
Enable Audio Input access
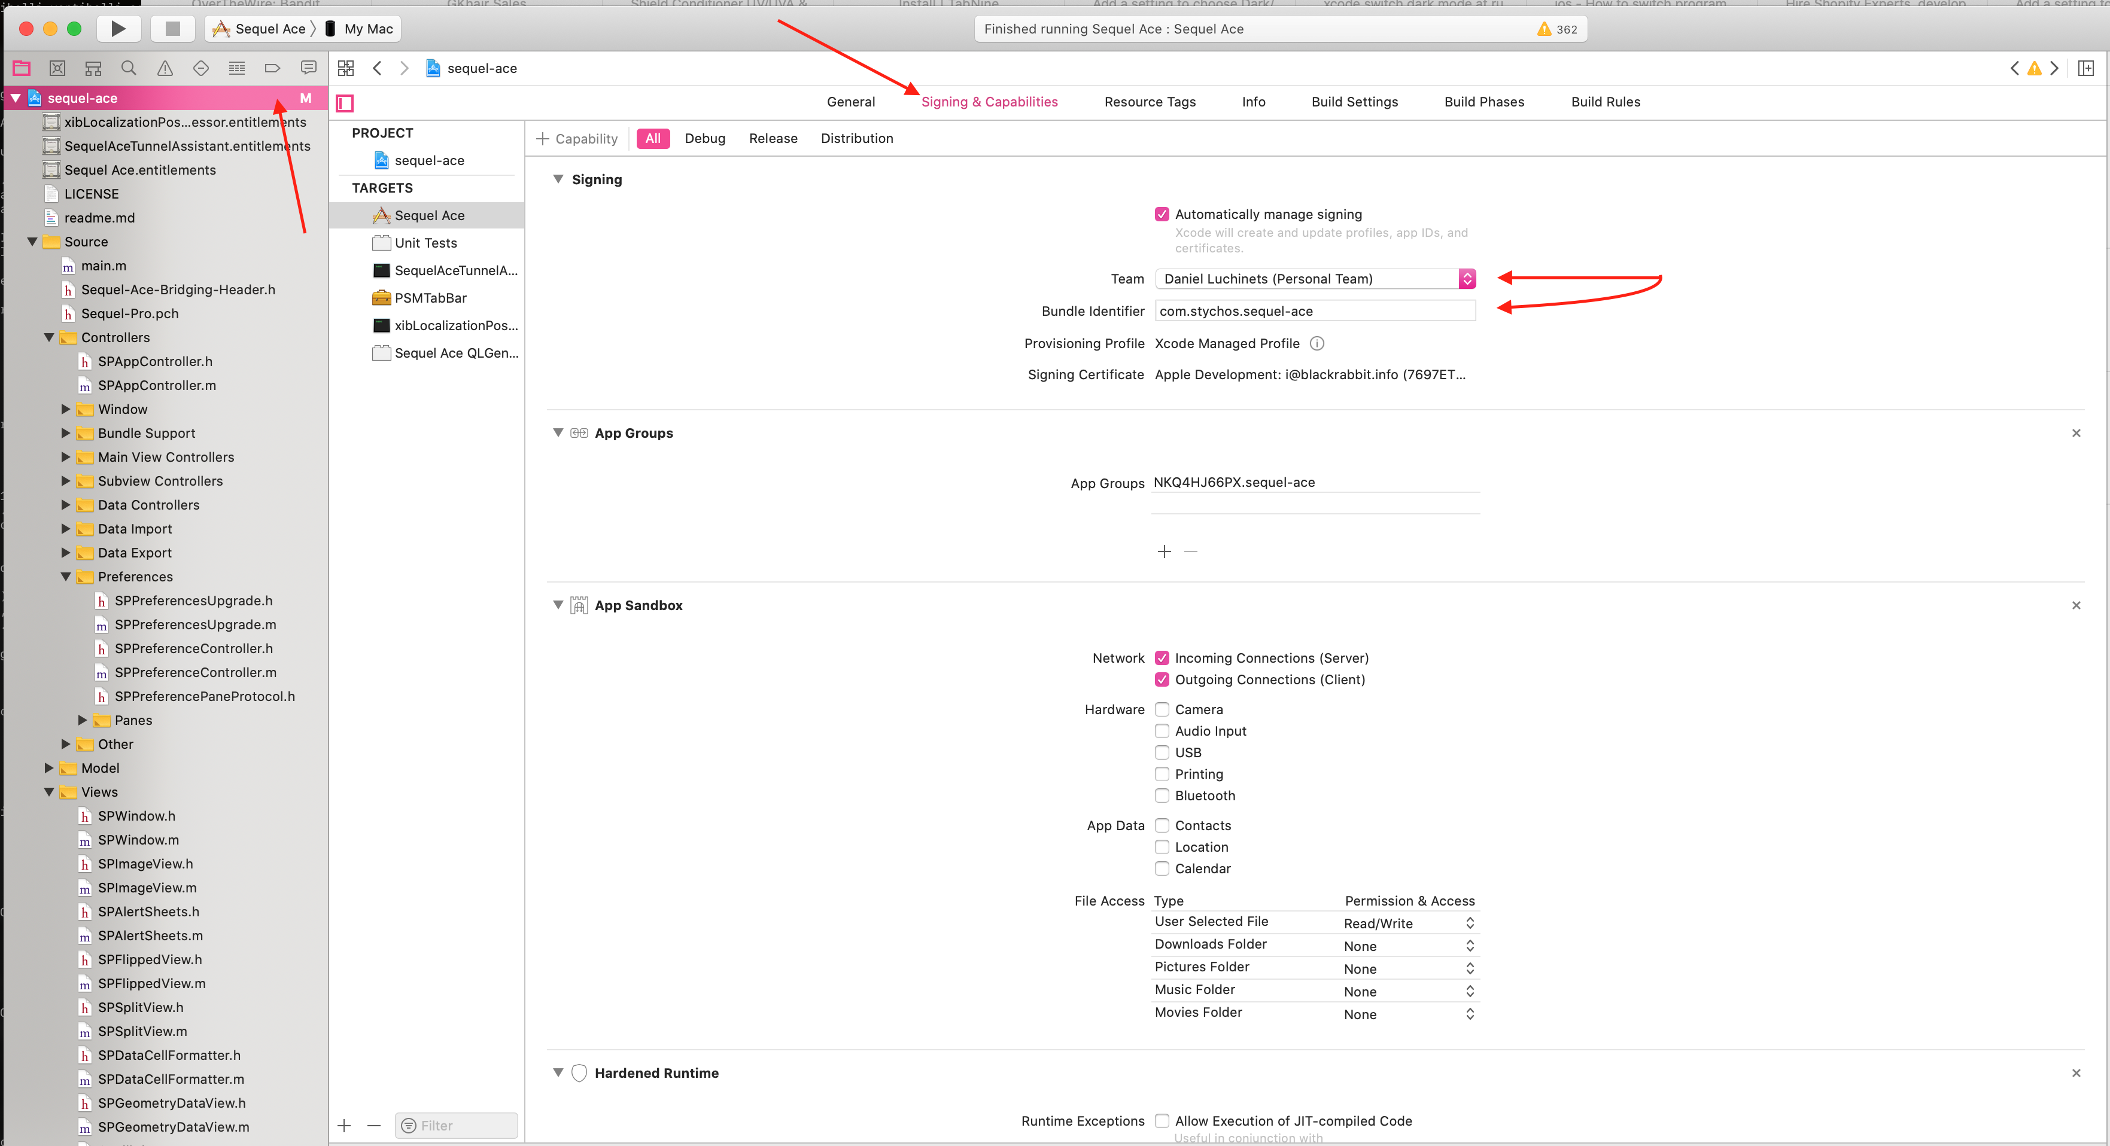pos(1162,731)
